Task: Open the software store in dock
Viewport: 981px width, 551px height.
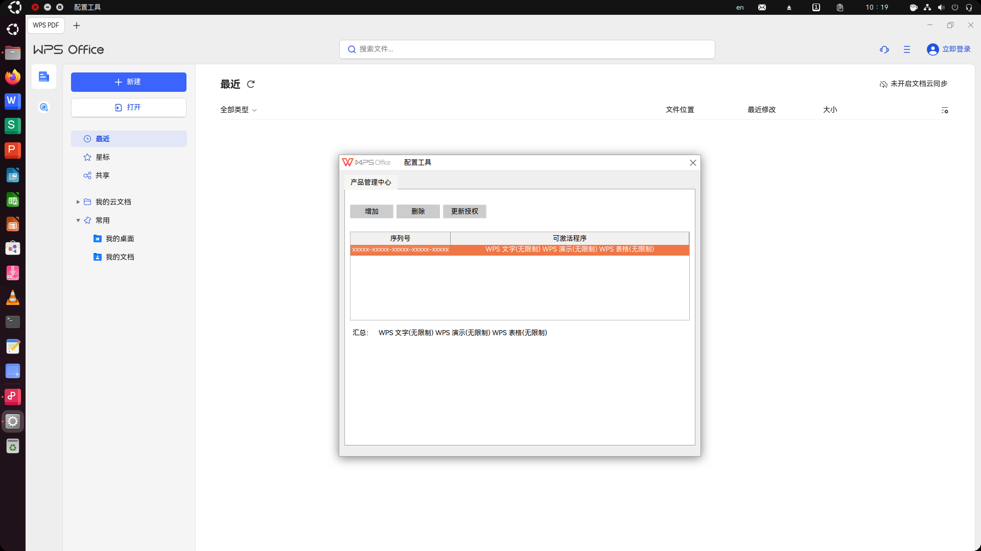Action: coord(13,248)
